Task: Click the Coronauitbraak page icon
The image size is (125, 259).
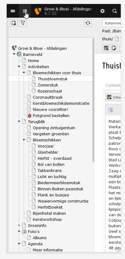Action: click(29, 97)
